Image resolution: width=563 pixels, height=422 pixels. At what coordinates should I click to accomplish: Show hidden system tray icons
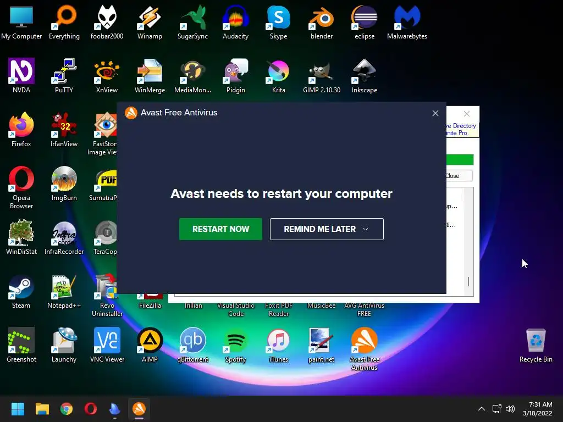[482, 409]
